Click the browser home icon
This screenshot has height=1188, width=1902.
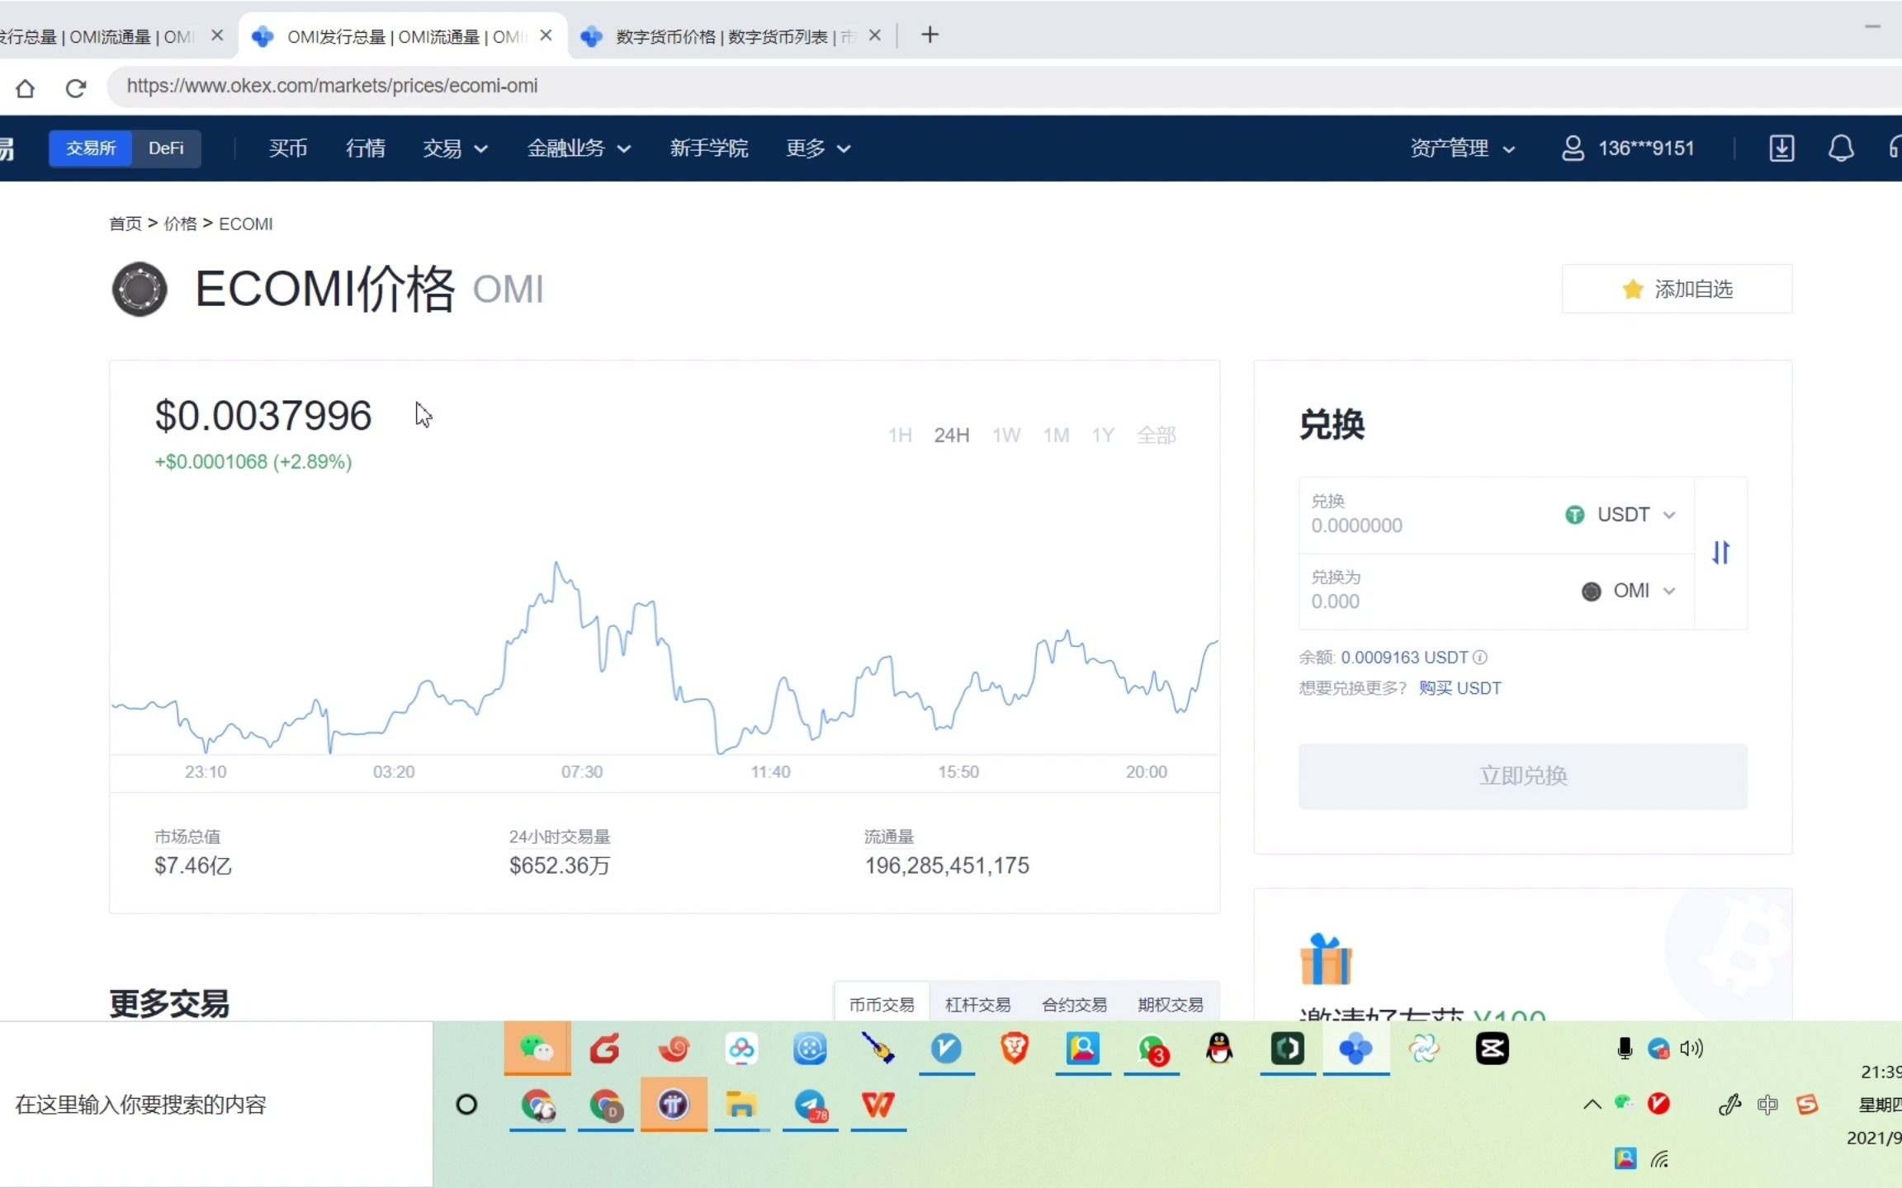(25, 87)
